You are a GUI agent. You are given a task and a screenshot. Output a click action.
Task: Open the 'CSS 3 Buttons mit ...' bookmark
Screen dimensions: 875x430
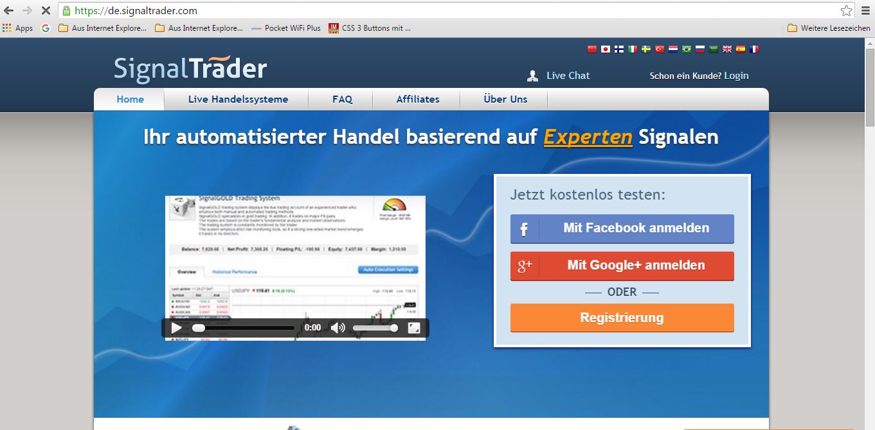(x=370, y=28)
